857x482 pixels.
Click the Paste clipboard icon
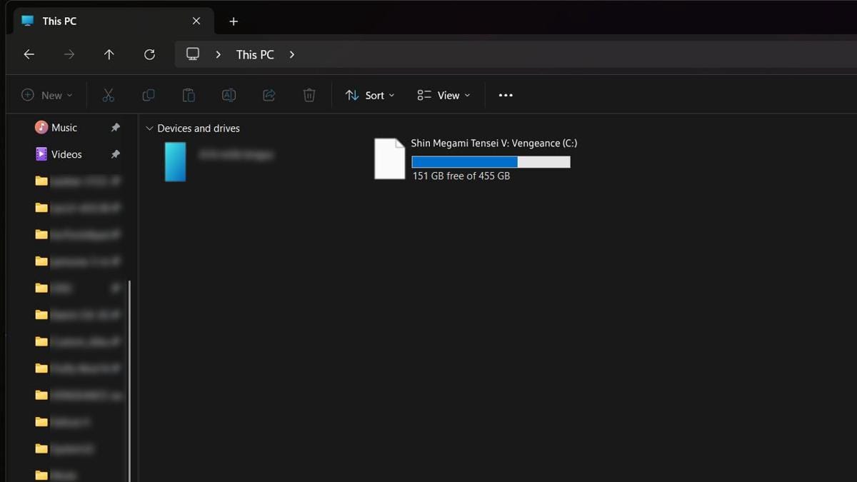click(x=189, y=95)
